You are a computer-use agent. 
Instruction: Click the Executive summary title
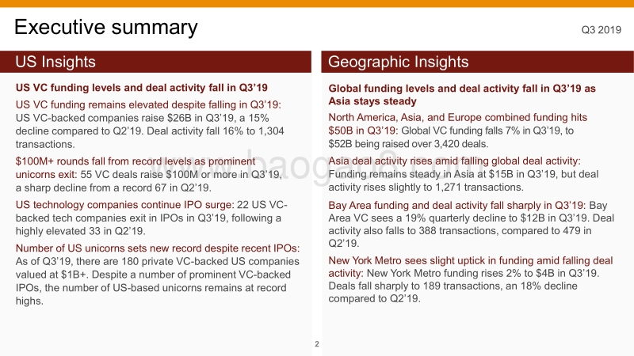pyautogui.click(x=106, y=28)
